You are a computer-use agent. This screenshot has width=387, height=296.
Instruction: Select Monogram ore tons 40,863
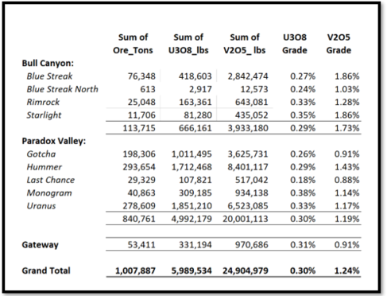141,193
